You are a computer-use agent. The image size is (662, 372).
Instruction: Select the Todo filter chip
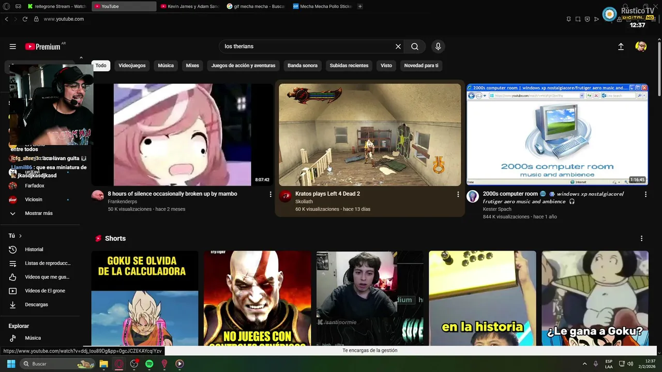[x=101, y=66]
